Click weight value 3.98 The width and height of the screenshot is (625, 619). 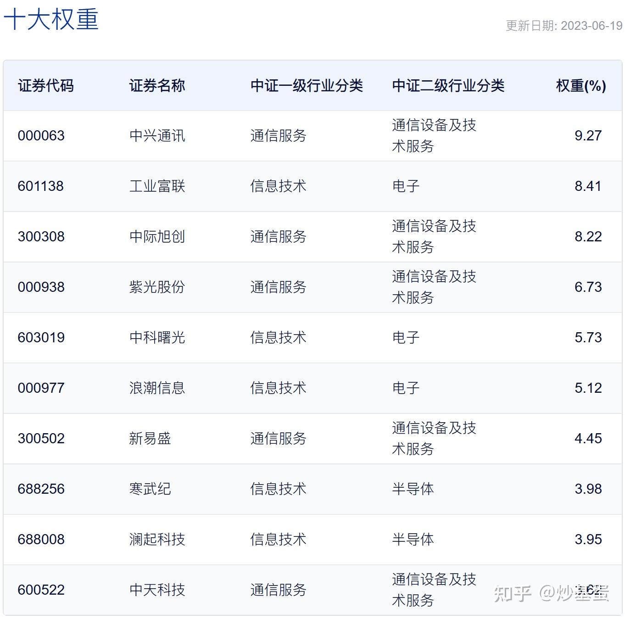tap(588, 489)
